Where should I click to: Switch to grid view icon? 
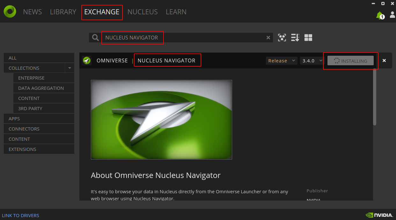[x=308, y=37]
